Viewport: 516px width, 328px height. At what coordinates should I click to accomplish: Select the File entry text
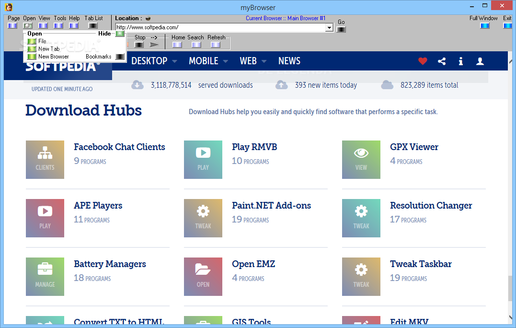42,41
